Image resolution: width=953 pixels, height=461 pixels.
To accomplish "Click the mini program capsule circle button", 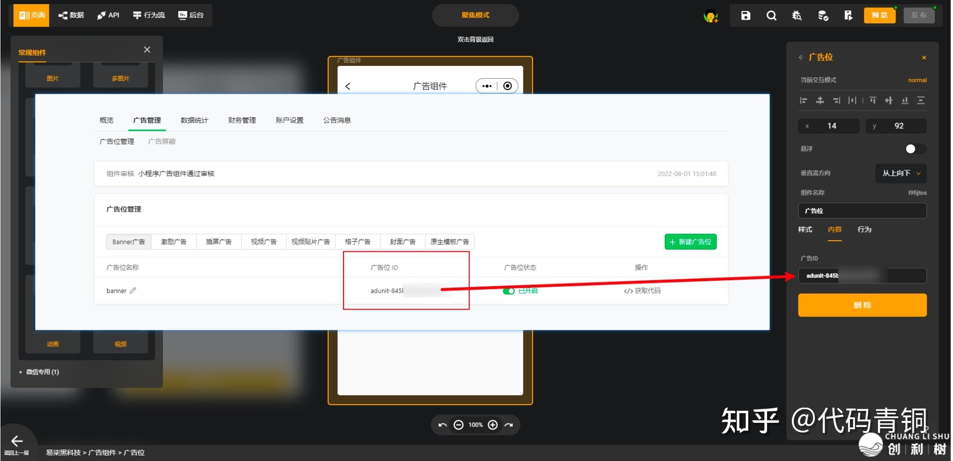I will pyautogui.click(x=507, y=86).
